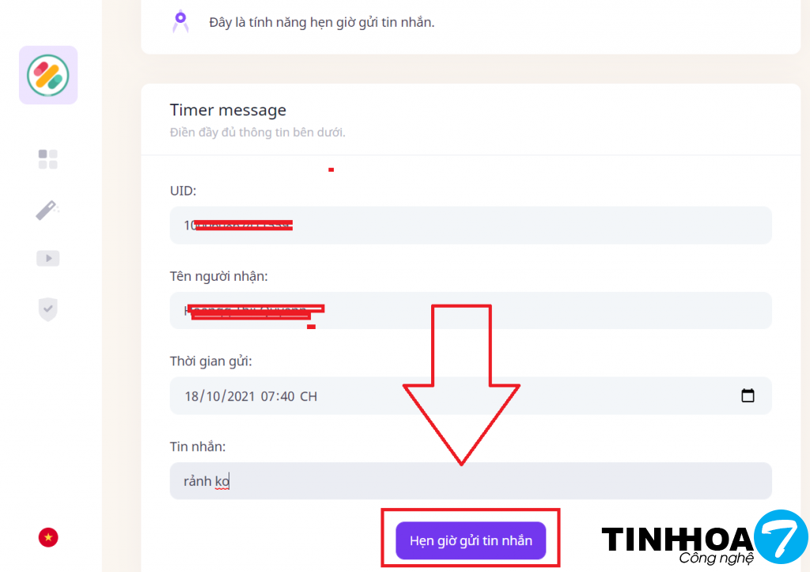
Task: Click the Tin nhắn message field
Action: pos(471,481)
